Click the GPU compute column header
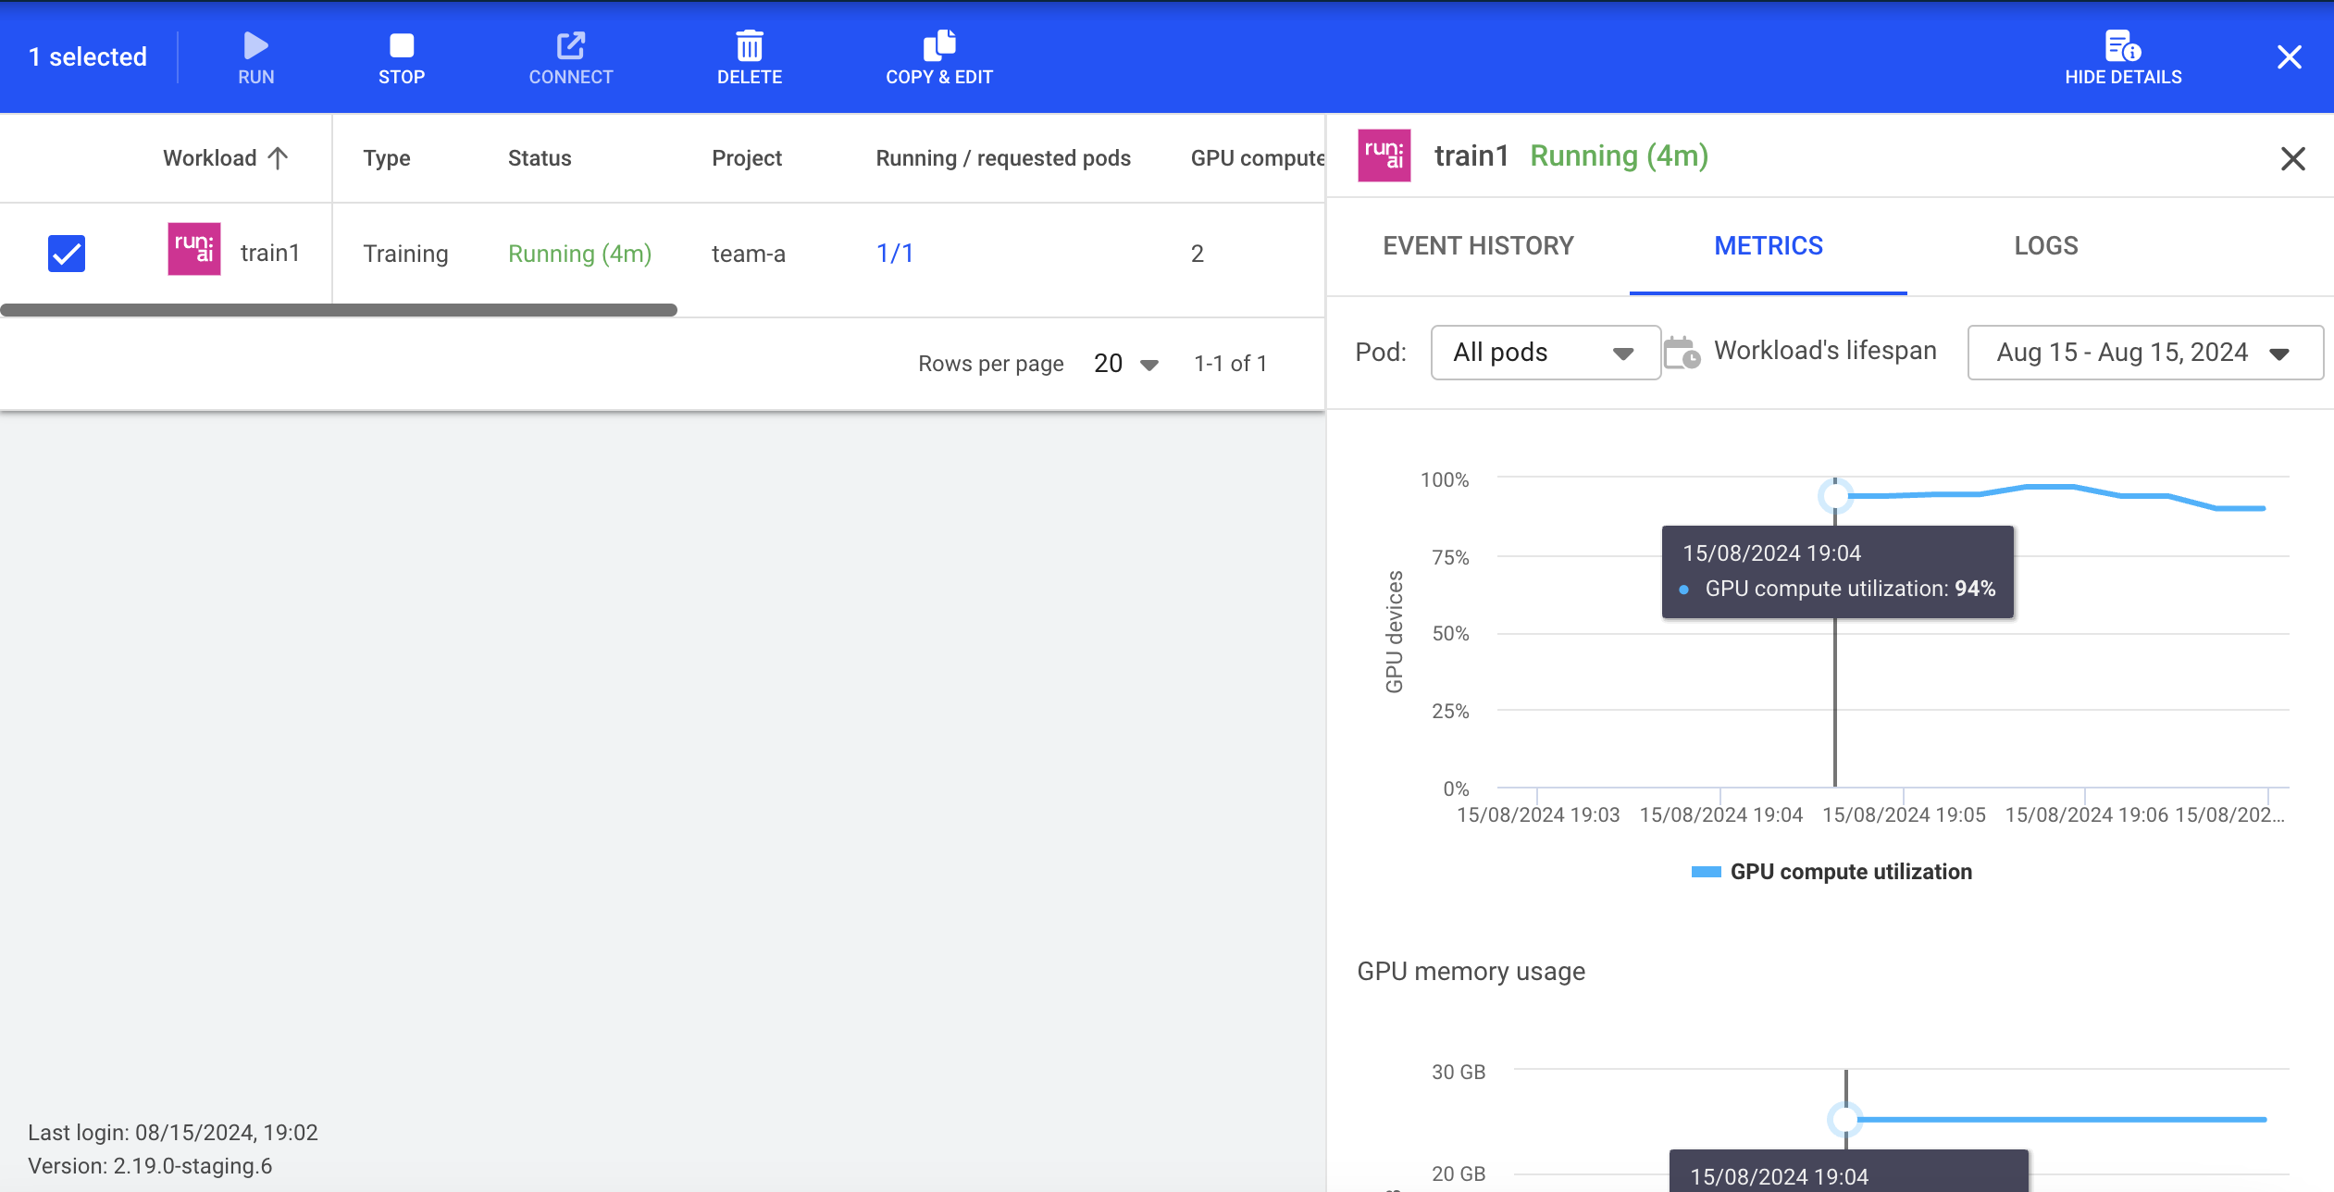The width and height of the screenshot is (2334, 1192). point(1257,158)
